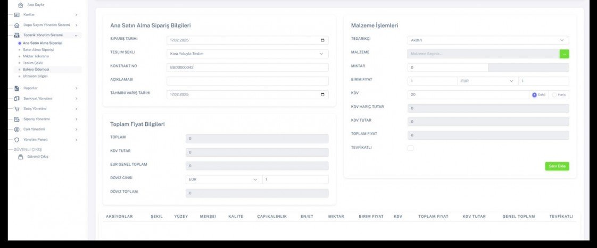Open calendar picker for Sipariş Tarihi
Viewport: 597px width, 248px height.
(x=322, y=40)
